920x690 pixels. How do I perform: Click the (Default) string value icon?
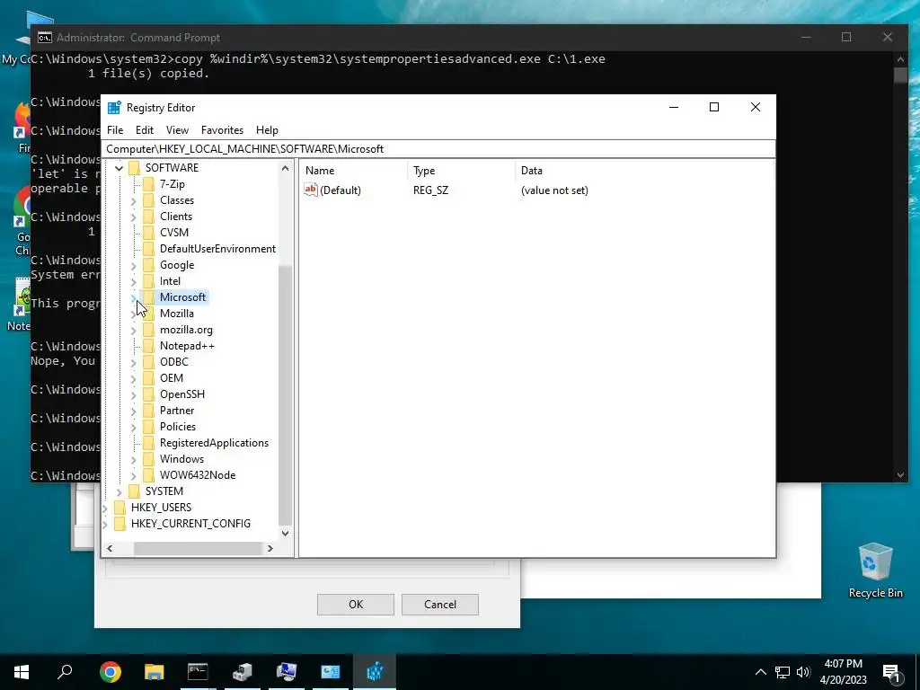pos(310,190)
